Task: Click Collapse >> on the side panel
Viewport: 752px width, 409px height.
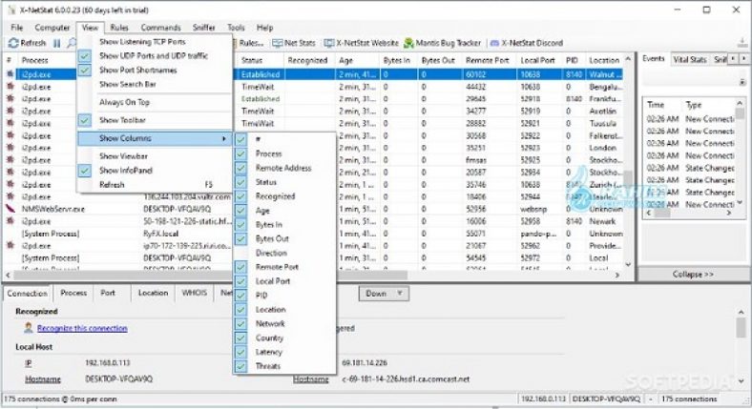Action: (x=693, y=275)
